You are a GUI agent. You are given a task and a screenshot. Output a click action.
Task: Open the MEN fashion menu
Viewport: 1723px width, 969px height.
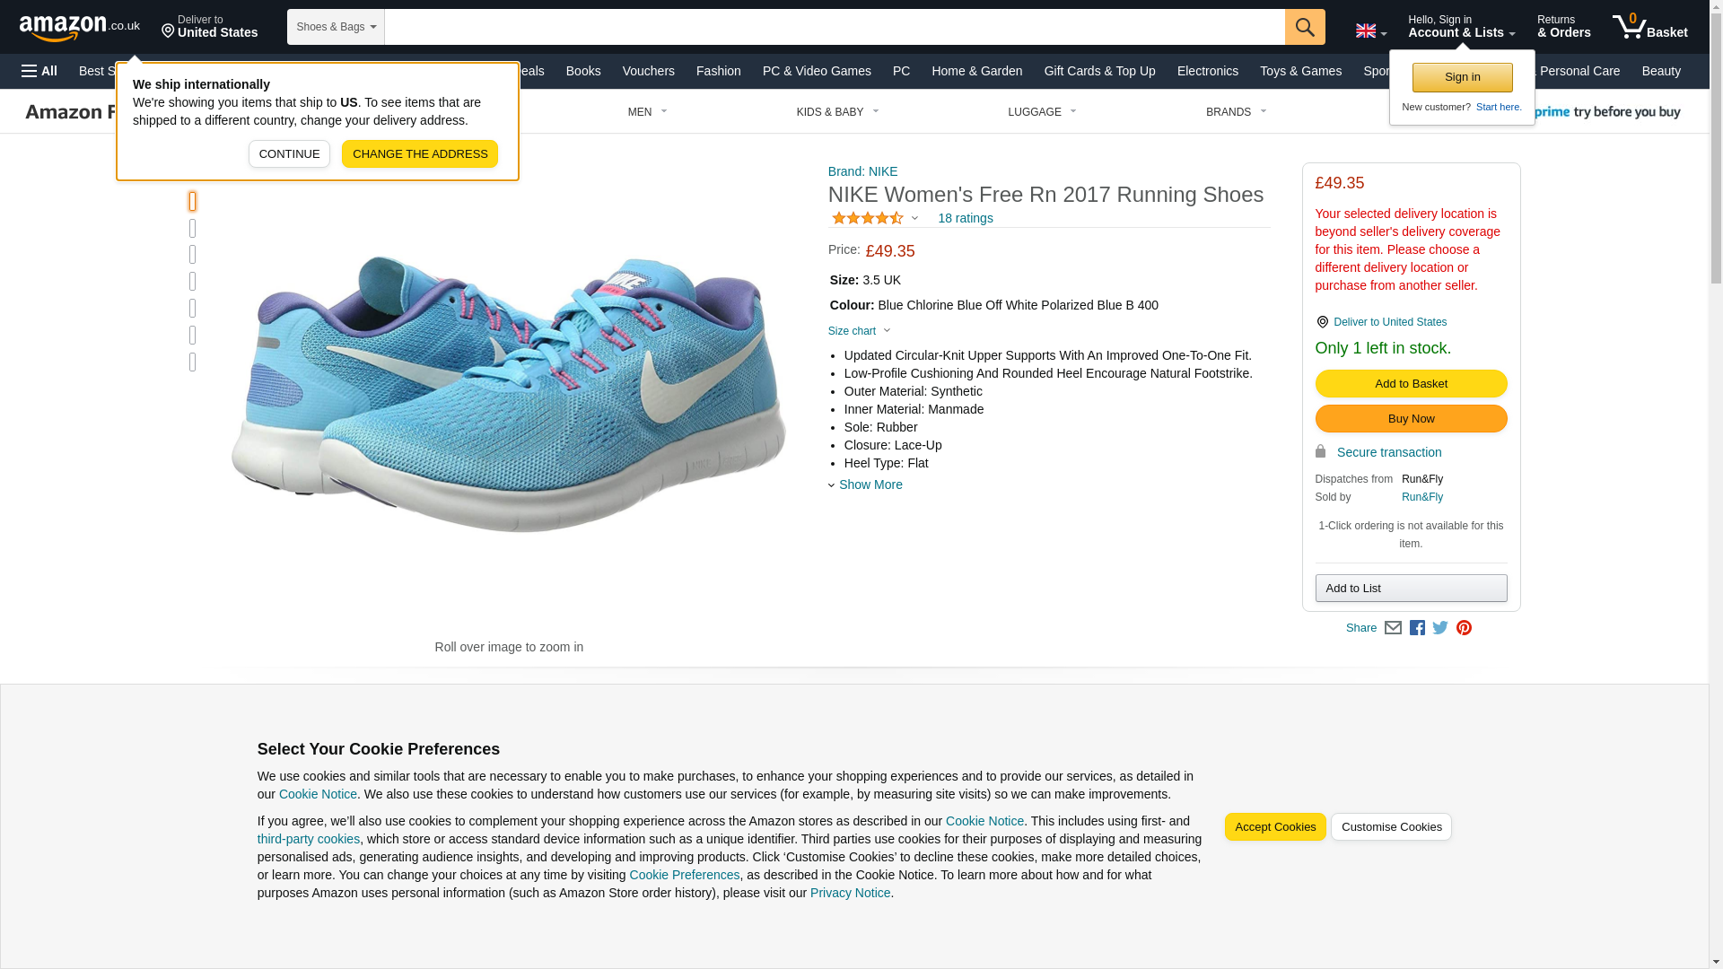tap(647, 112)
